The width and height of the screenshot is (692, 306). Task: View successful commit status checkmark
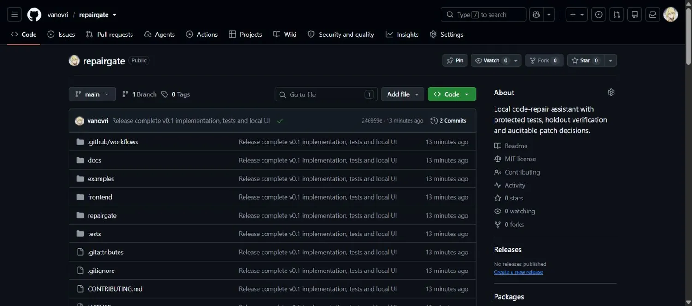click(280, 121)
